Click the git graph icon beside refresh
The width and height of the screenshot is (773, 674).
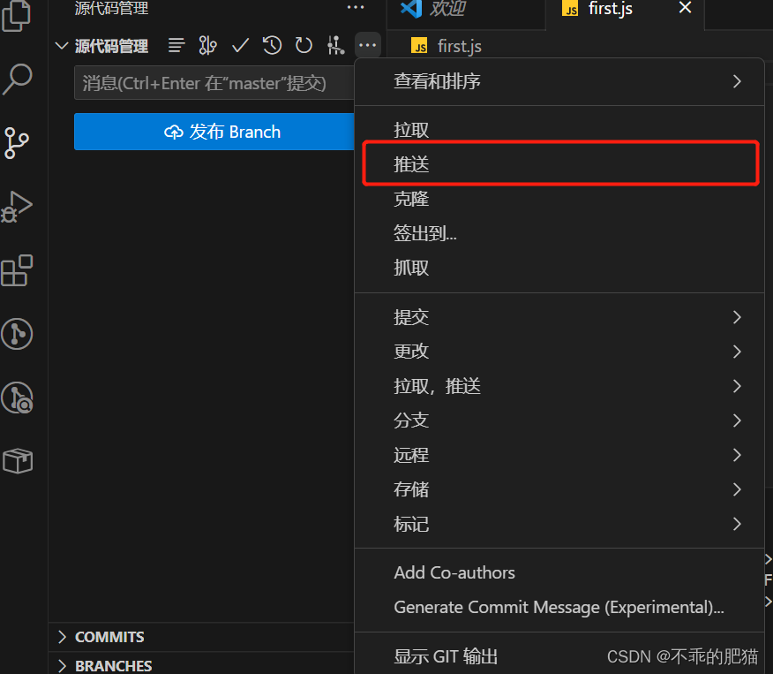pos(335,45)
